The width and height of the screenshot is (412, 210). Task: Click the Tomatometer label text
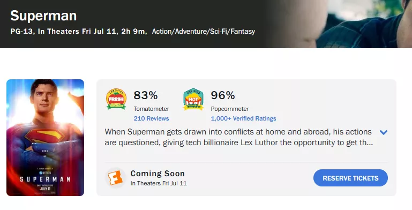pyautogui.click(x=151, y=109)
